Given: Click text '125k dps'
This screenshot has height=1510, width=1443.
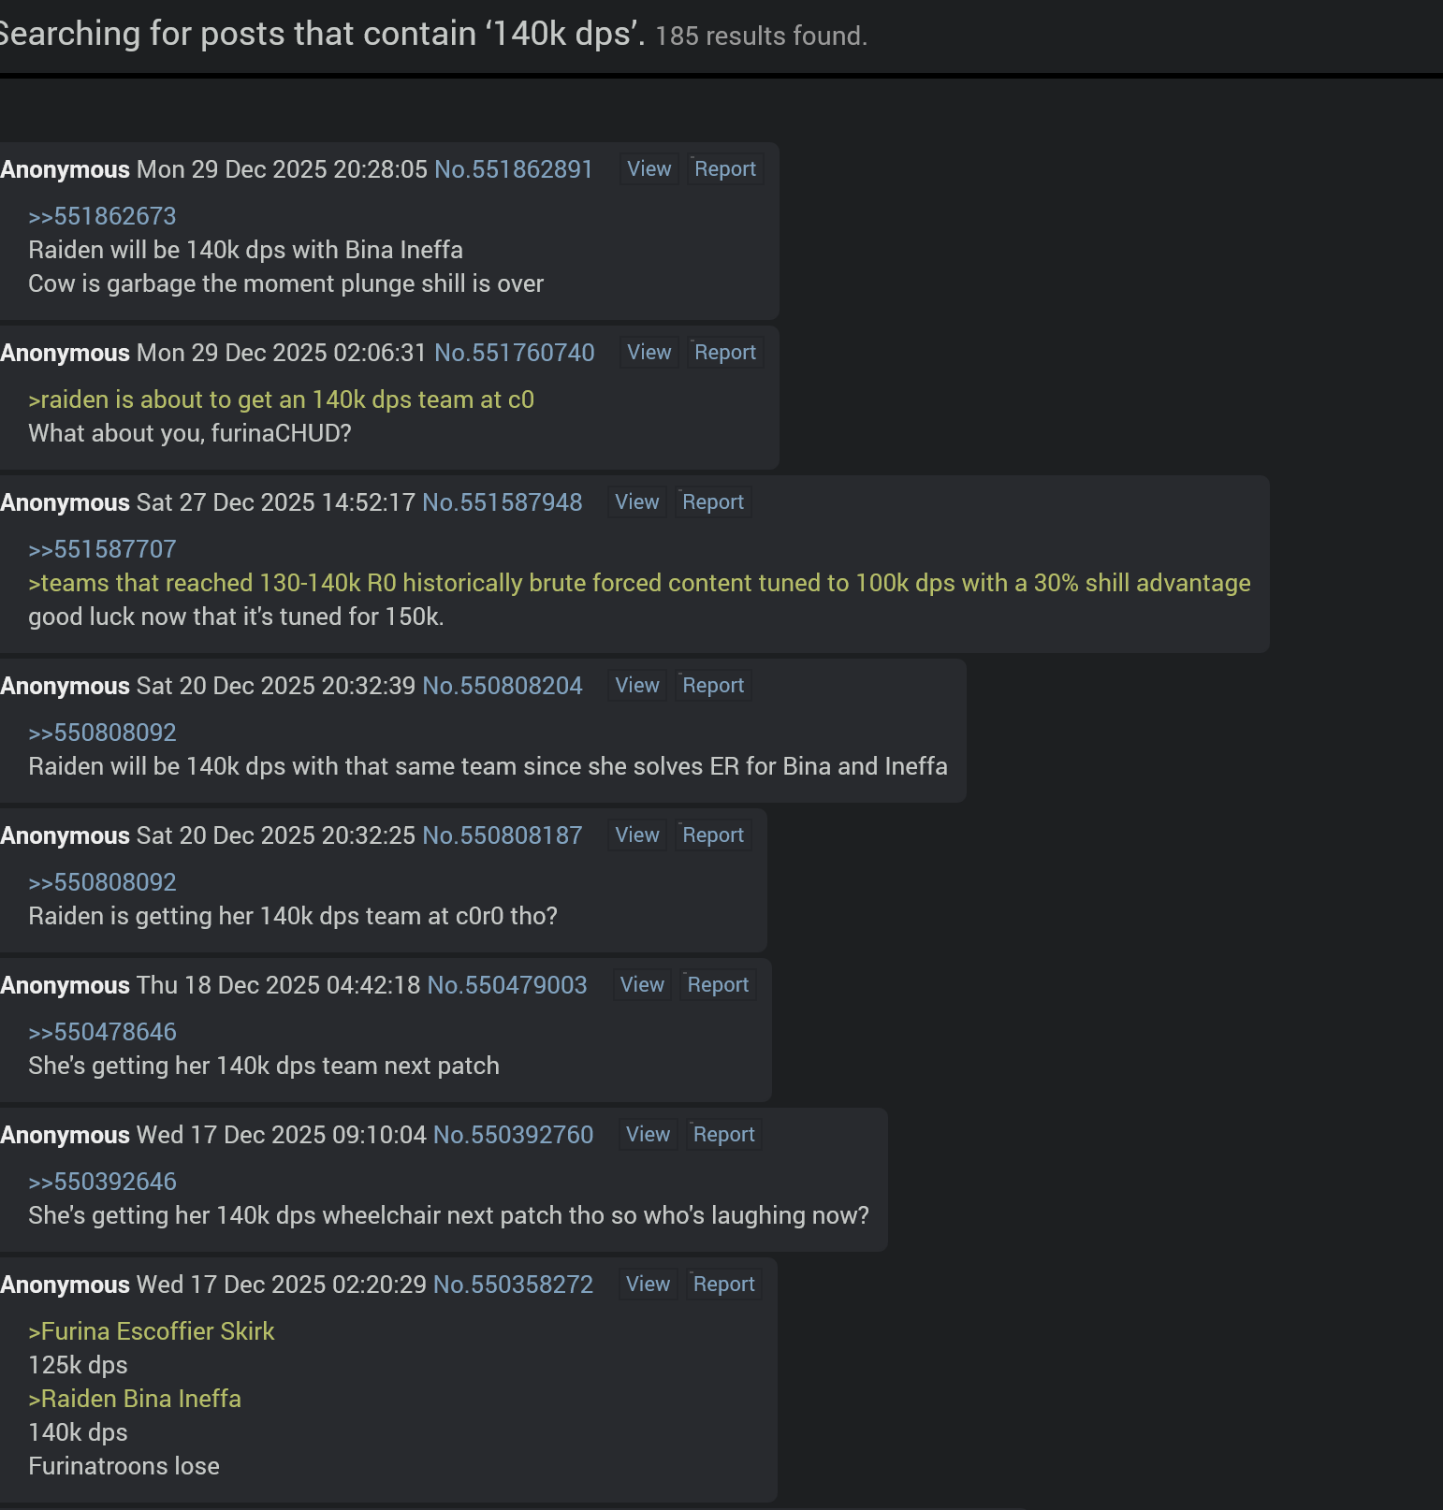Looking at the screenshot, I should coord(78,1365).
